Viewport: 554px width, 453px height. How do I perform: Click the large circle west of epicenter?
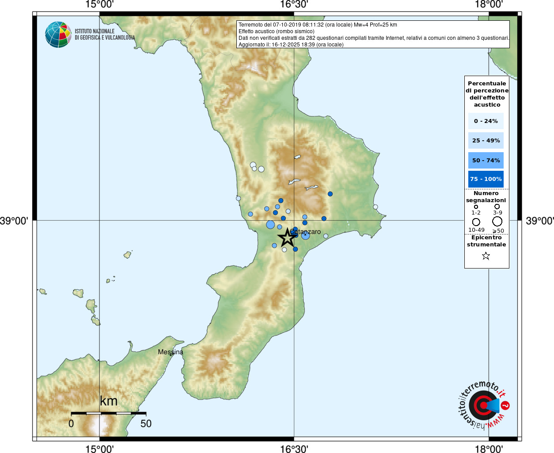[270, 225]
